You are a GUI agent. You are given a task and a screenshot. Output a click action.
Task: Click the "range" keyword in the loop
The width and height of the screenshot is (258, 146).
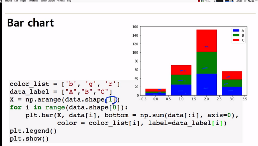tap(55, 108)
